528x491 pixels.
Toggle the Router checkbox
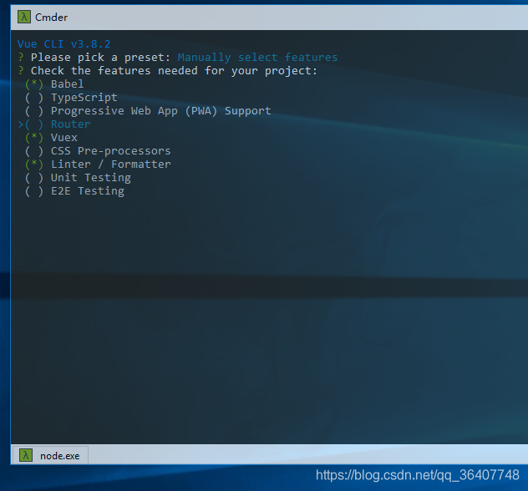34,124
